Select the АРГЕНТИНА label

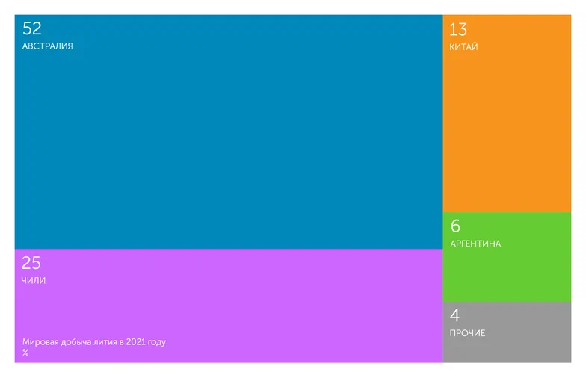pos(475,244)
